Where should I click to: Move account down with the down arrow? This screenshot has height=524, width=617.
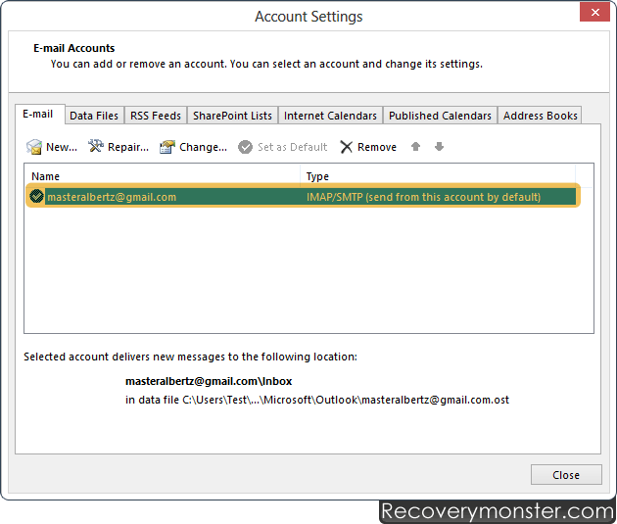point(439,147)
